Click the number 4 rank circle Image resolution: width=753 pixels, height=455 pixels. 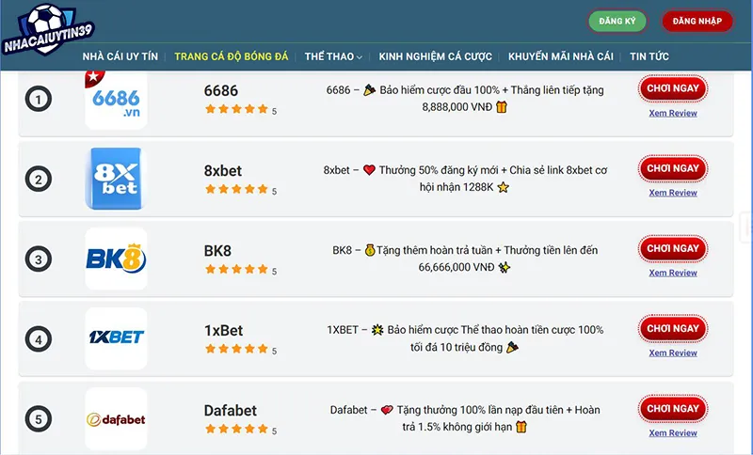39,339
